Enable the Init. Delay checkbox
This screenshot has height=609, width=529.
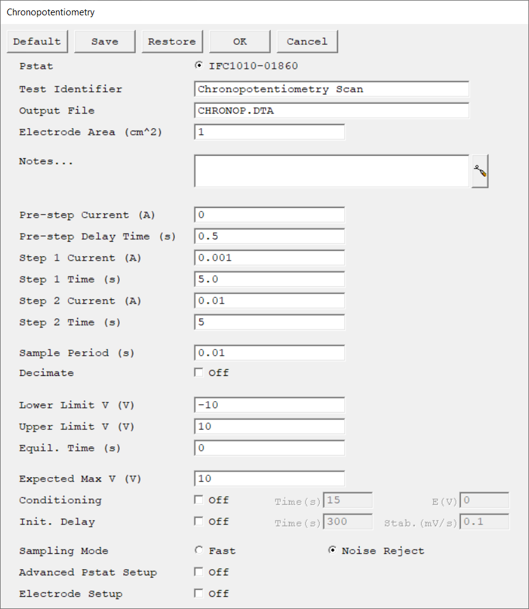tap(198, 521)
